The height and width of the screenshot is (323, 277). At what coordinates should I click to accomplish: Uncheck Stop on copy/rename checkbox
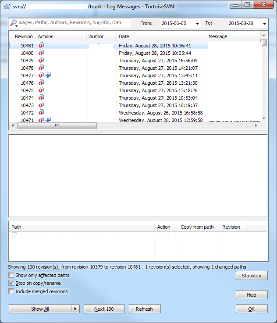[x=11, y=283]
